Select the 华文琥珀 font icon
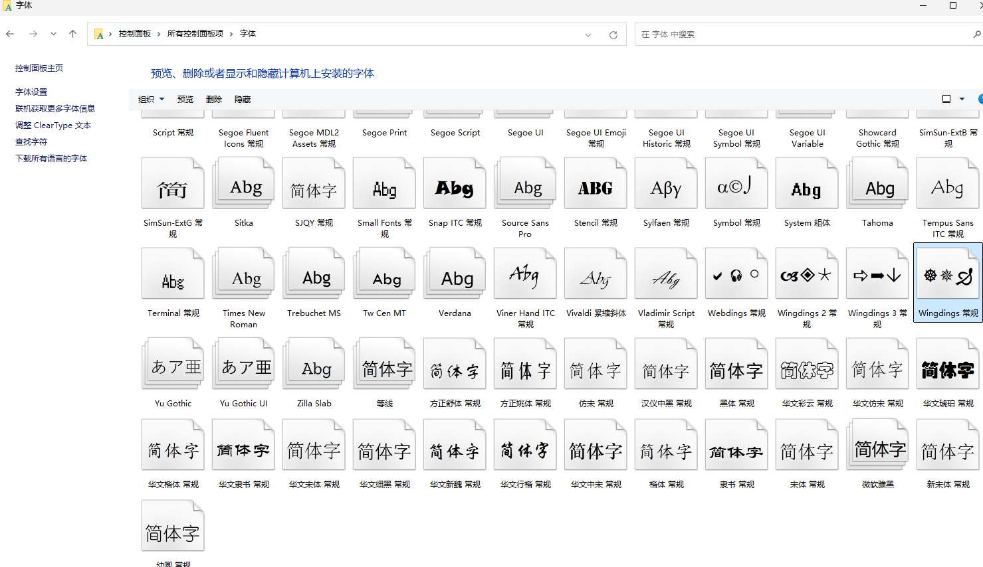Screen dimensions: 983x567 click(x=947, y=364)
